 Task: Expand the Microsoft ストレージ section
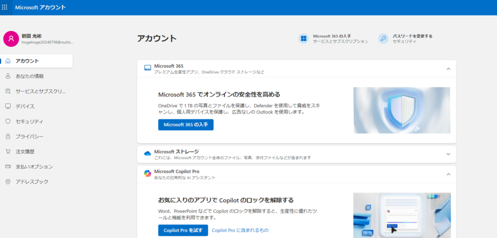coord(448,154)
